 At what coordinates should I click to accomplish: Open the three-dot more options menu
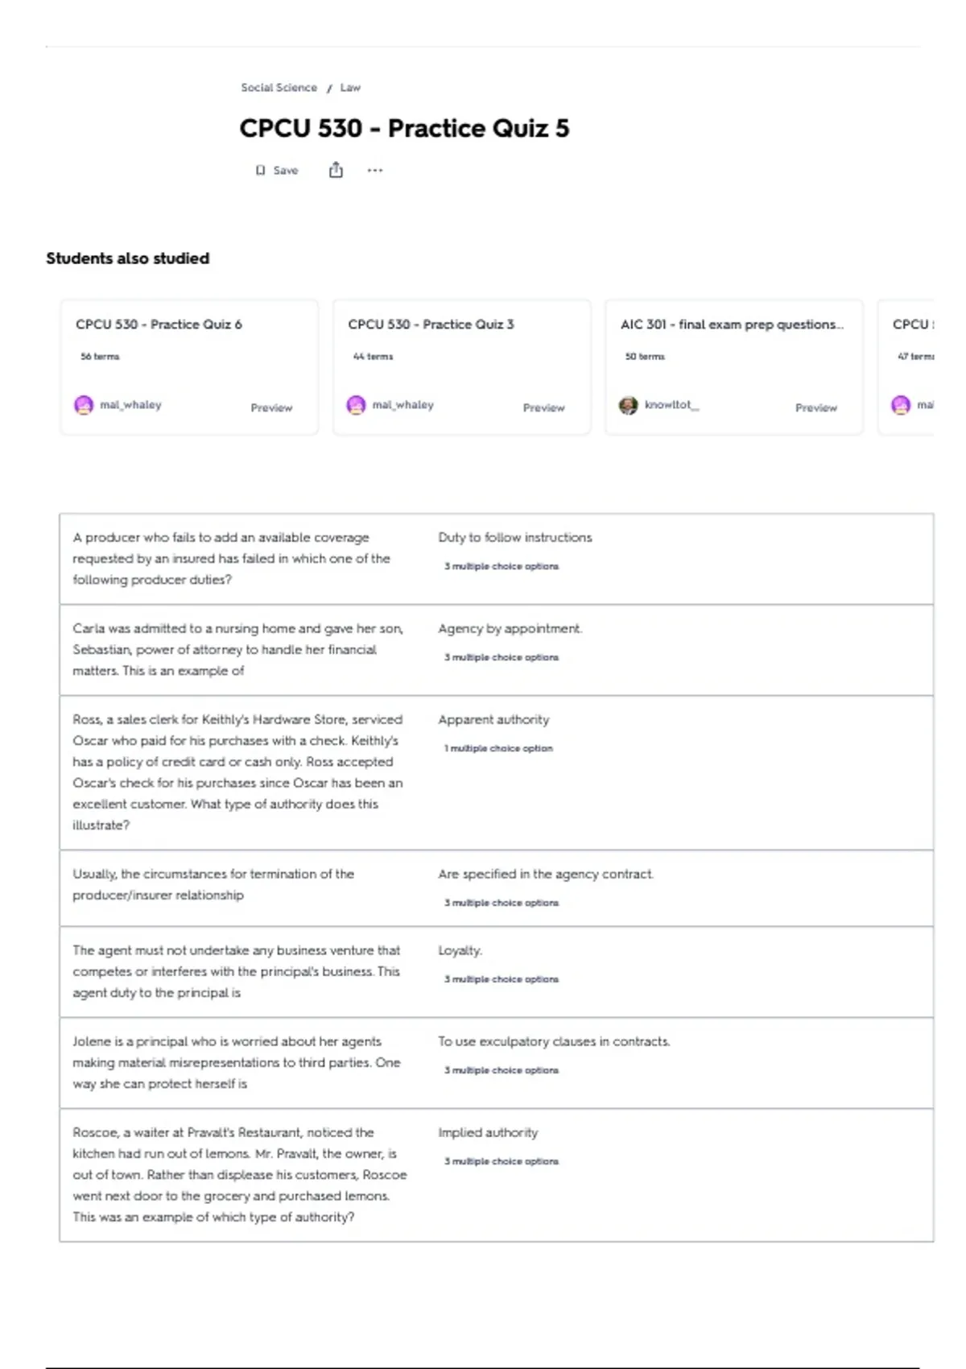[x=375, y=170]
